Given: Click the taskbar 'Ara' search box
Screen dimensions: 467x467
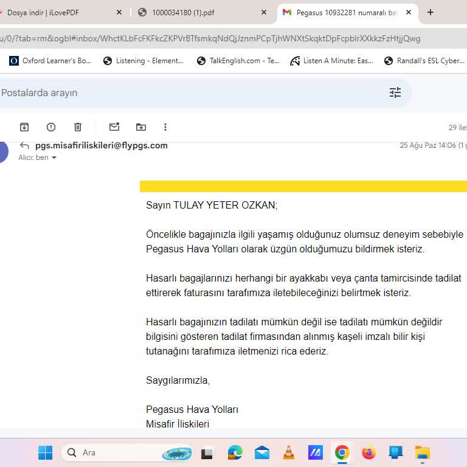Looking at the screenshot, I should click(126, 452).
